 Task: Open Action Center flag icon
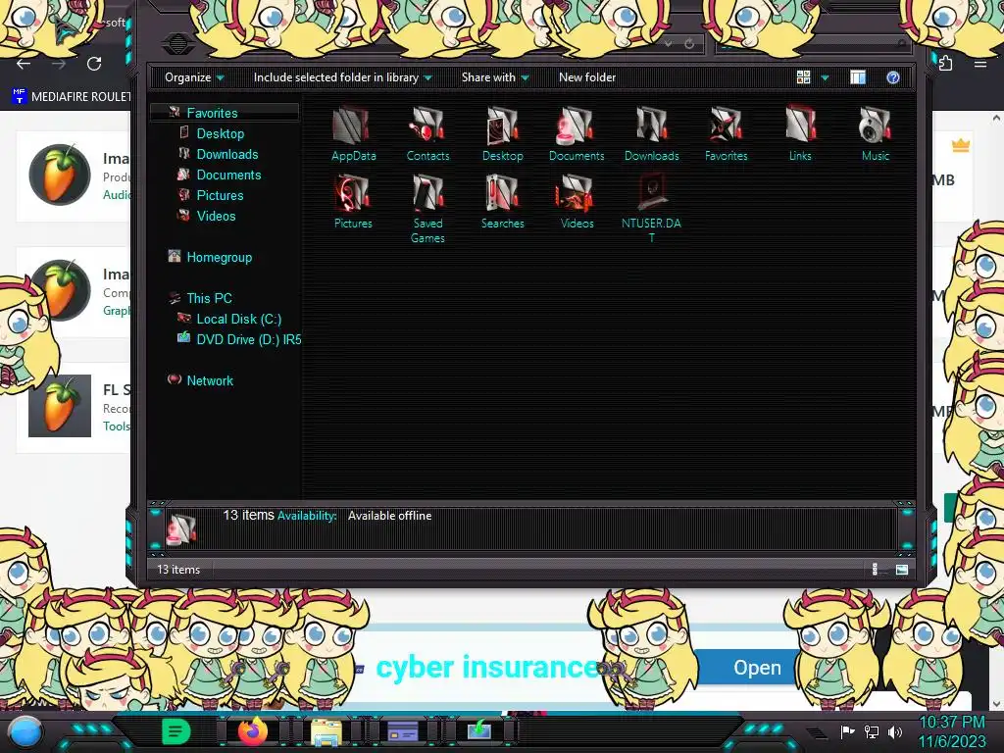click(x=847, y=731)
